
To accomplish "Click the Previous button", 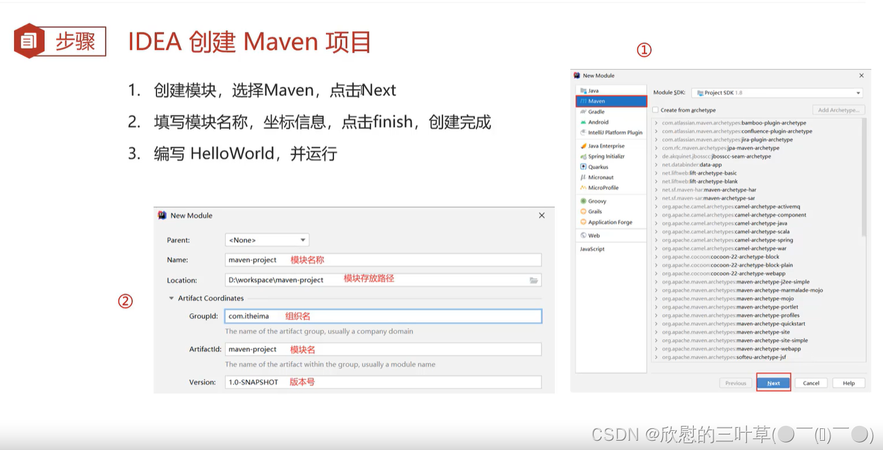I will pyautogui.click(x=736, y=383).
